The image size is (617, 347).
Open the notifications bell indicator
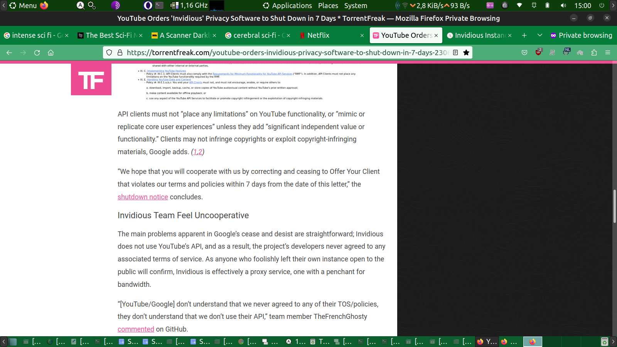(x=534, y=5)
